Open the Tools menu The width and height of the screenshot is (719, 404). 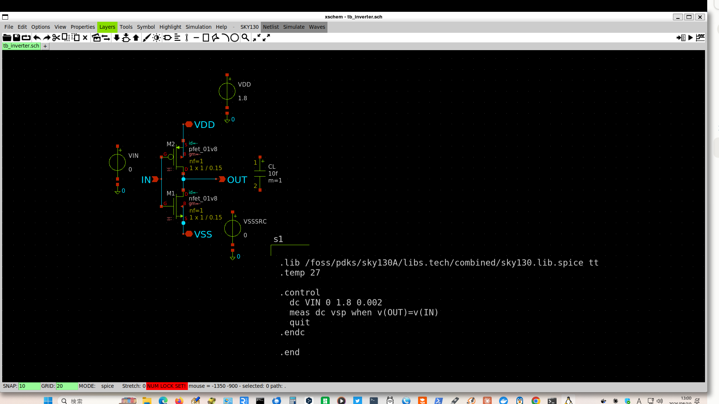coord(126,27)
